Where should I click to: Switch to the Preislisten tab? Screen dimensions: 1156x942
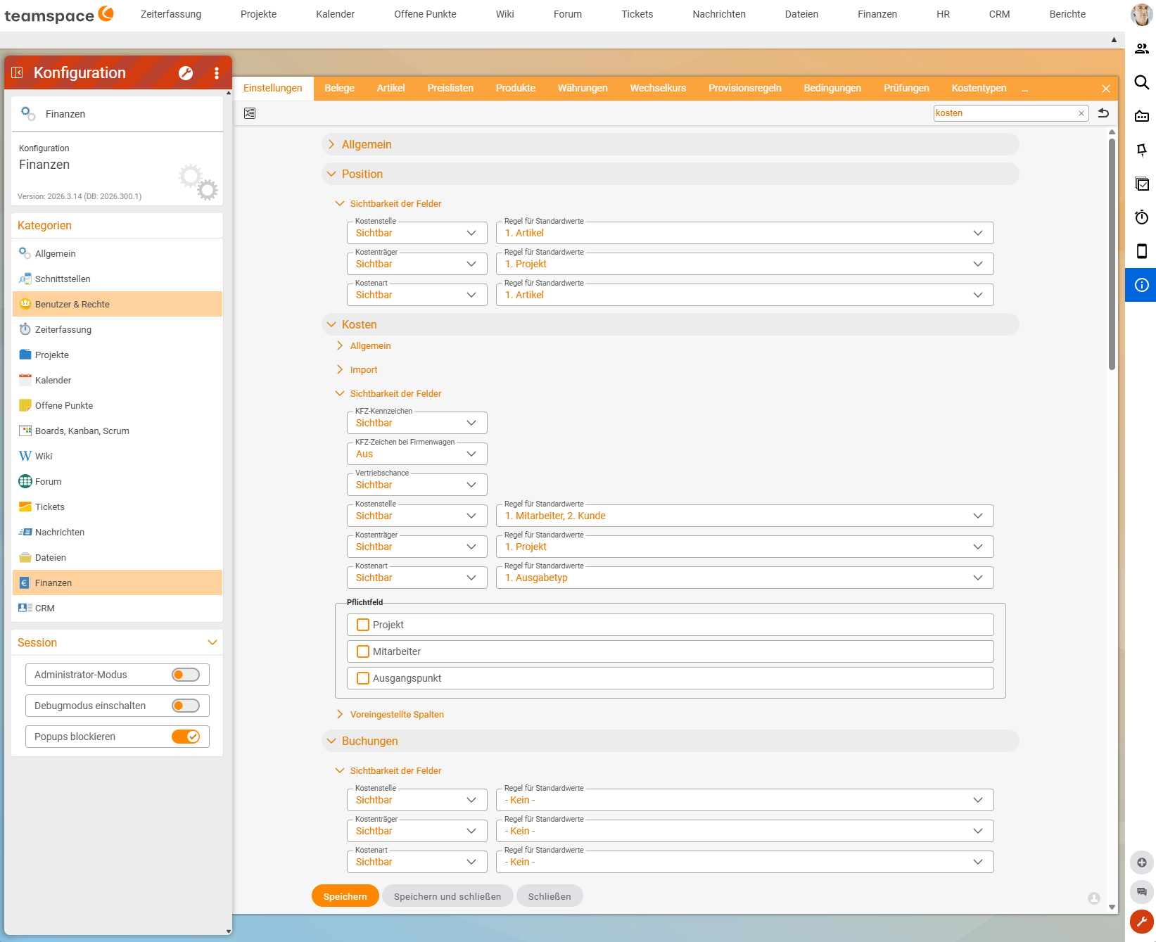click(450, 88)
